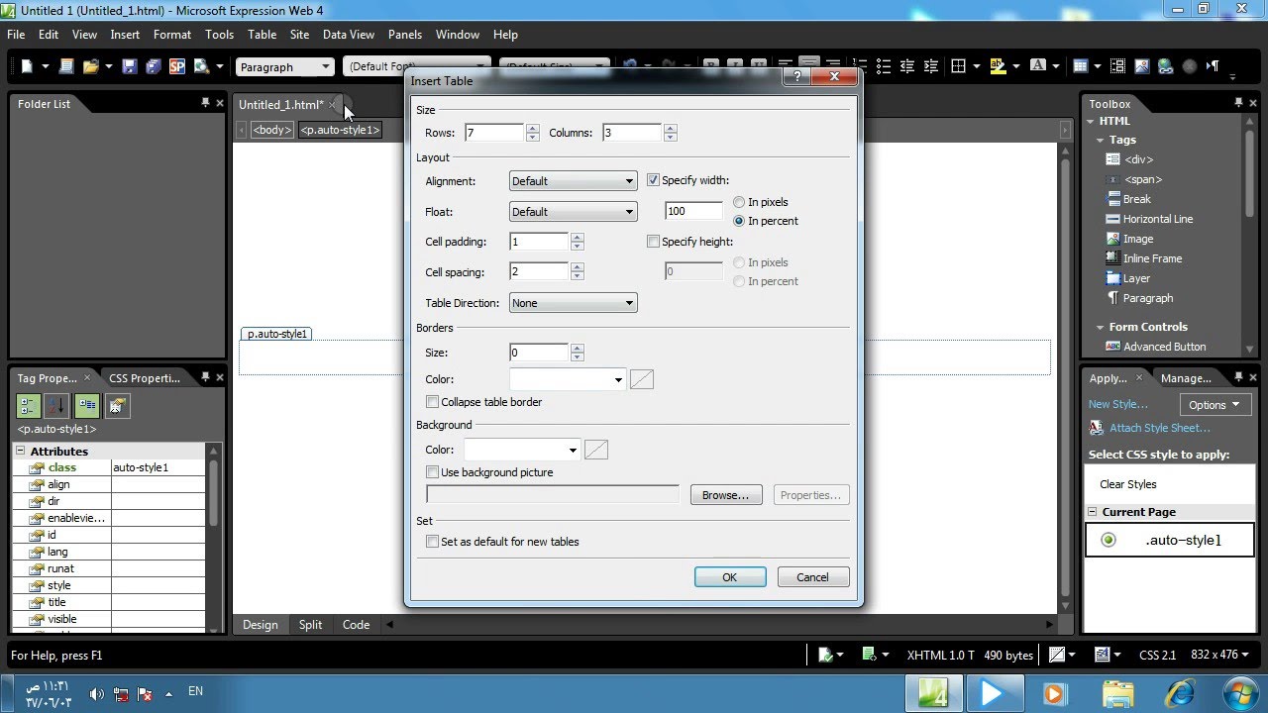Screen dimensions: 1268x713
Task: Click the SuperPreview SP icon
Action: click(x=177, y=66)
